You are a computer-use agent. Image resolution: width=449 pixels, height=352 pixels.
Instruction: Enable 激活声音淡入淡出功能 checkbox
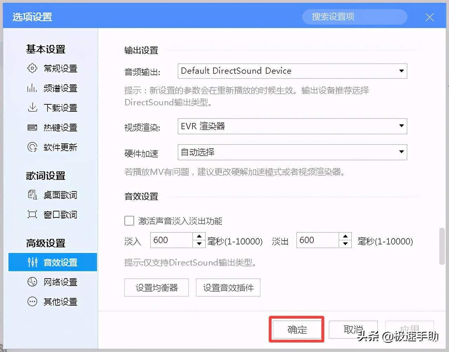click(129, 221)
